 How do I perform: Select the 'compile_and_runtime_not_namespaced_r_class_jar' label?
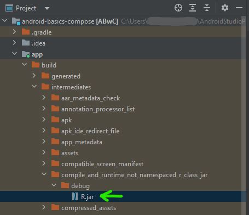[135, 175]
